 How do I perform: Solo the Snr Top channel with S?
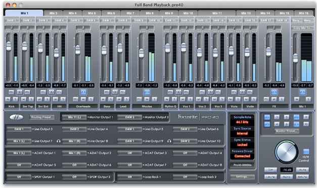(31, 99)
